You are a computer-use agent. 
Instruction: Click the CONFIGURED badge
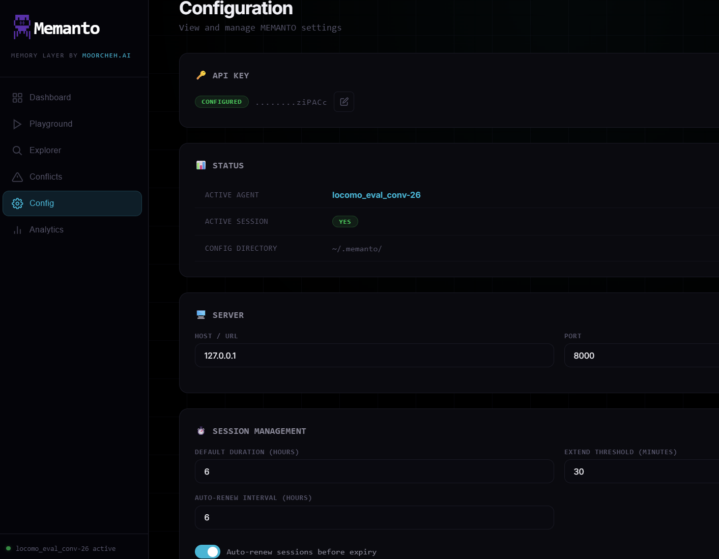click(221, 102)
